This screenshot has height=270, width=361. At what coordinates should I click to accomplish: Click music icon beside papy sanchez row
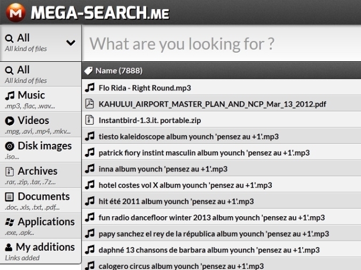[x=90, y=233]
